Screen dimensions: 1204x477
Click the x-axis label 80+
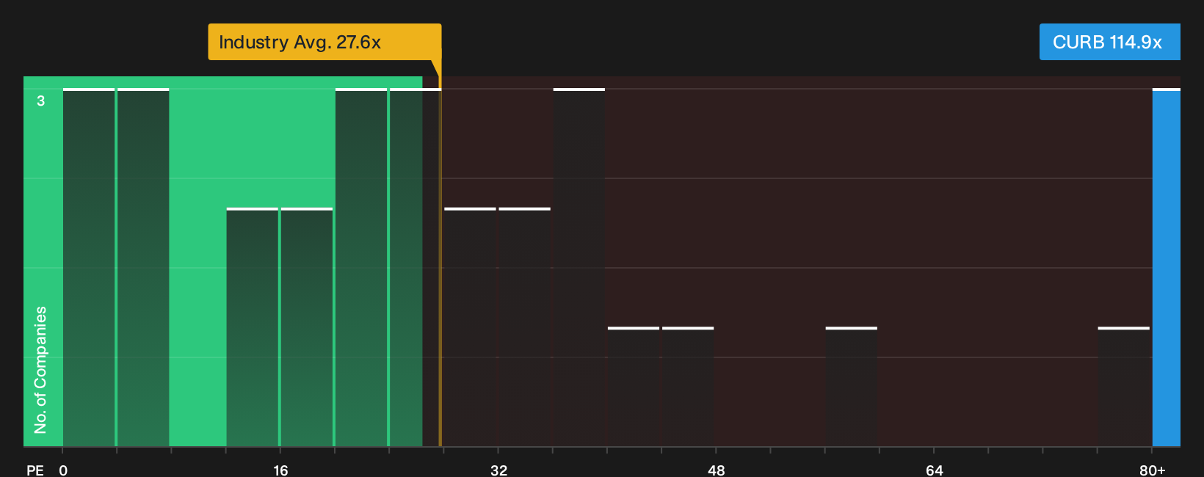coord(1152,470)
